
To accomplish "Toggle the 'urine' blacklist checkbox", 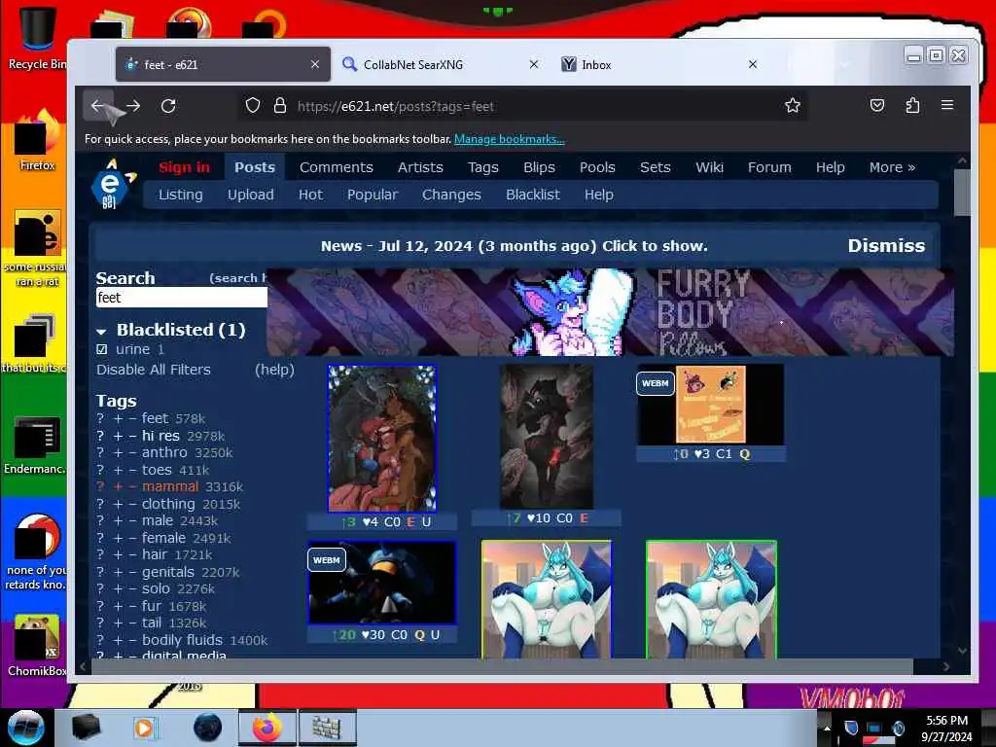I will click(101, 349).
